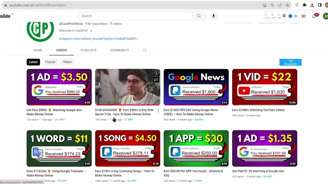Select the Latest filter chip

tap(33, 62)
